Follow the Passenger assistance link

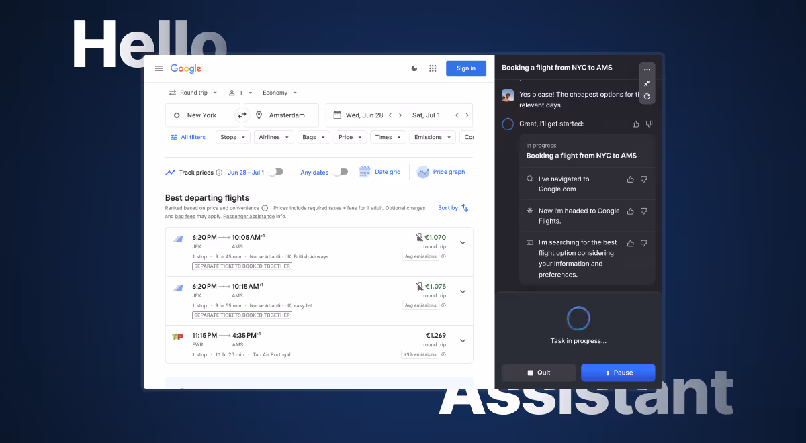249,216
